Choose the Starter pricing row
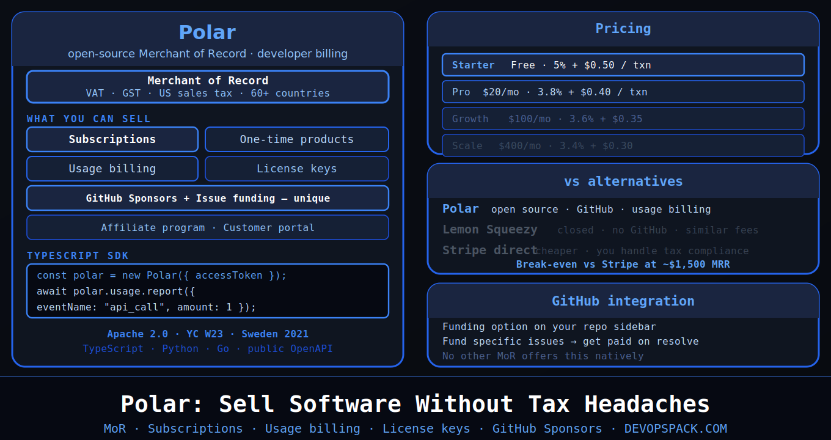Image resolution: width=831 pixels, height=440 pixels. pyautogui.click(x=623, y=65)
